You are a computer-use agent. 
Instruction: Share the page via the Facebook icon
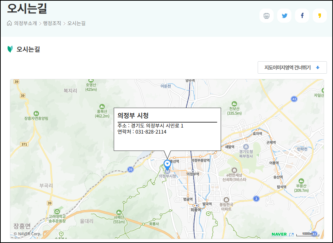pos(302,15)
